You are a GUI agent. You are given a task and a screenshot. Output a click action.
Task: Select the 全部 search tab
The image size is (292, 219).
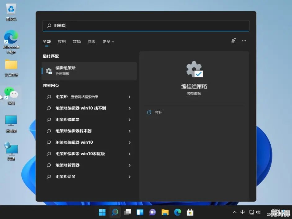[x=47, y=41]
